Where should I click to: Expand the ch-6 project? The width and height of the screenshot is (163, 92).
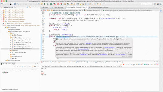[x=2, y=20]
